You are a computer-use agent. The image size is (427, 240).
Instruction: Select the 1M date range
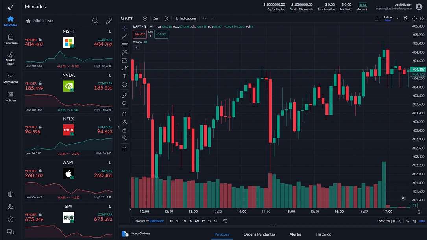(184, 221)
